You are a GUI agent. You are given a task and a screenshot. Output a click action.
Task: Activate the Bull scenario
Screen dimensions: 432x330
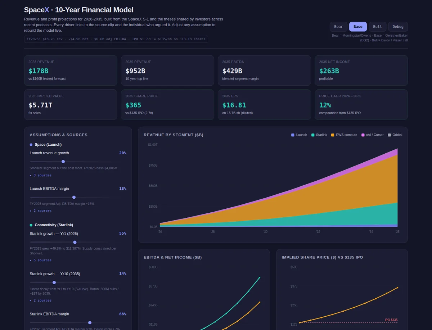click(x=377, y=27)
